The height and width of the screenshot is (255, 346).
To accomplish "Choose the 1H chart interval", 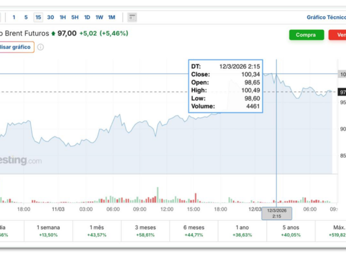I will (63, 17).
